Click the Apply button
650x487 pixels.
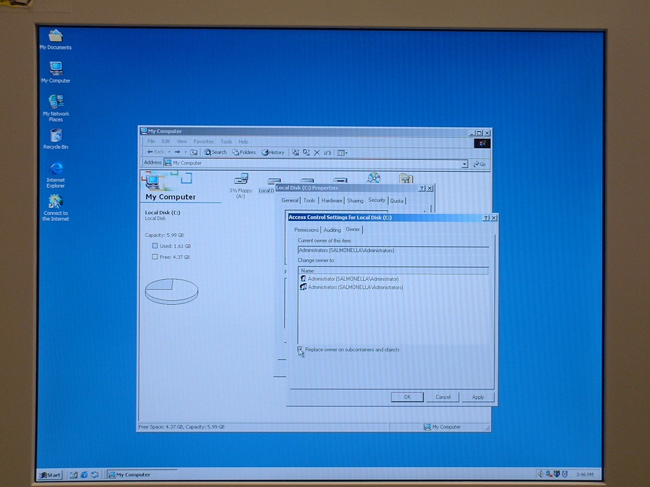478,397
